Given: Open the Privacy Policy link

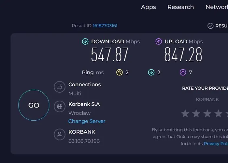Looking at the screenshot, I should (216, 143).
